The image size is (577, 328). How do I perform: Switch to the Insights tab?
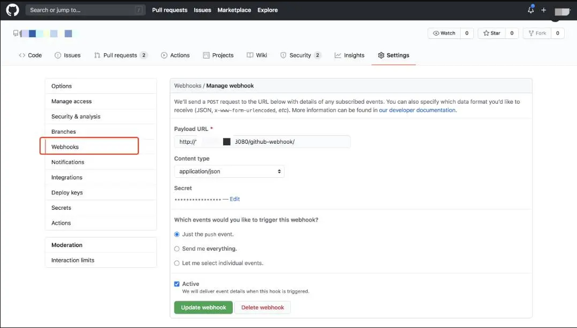pos(350,55)
